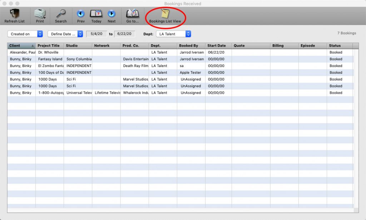Go to the previous period with Prev
366x220 pixels.
81,14
